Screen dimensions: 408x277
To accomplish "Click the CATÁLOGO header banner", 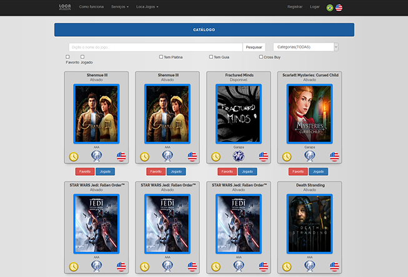I will pyautogui.click(x=204, y=29).
